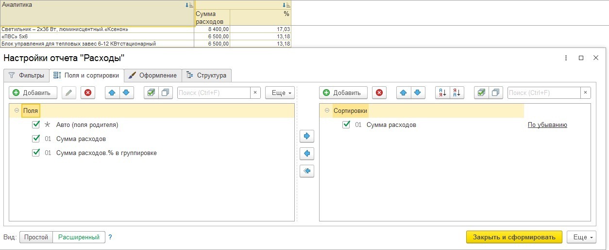This screenshot has width=609, height=250.
Task: Click the red delete icon in Fields toolbar
Action: pyautogui.click(x=87, y=93)
